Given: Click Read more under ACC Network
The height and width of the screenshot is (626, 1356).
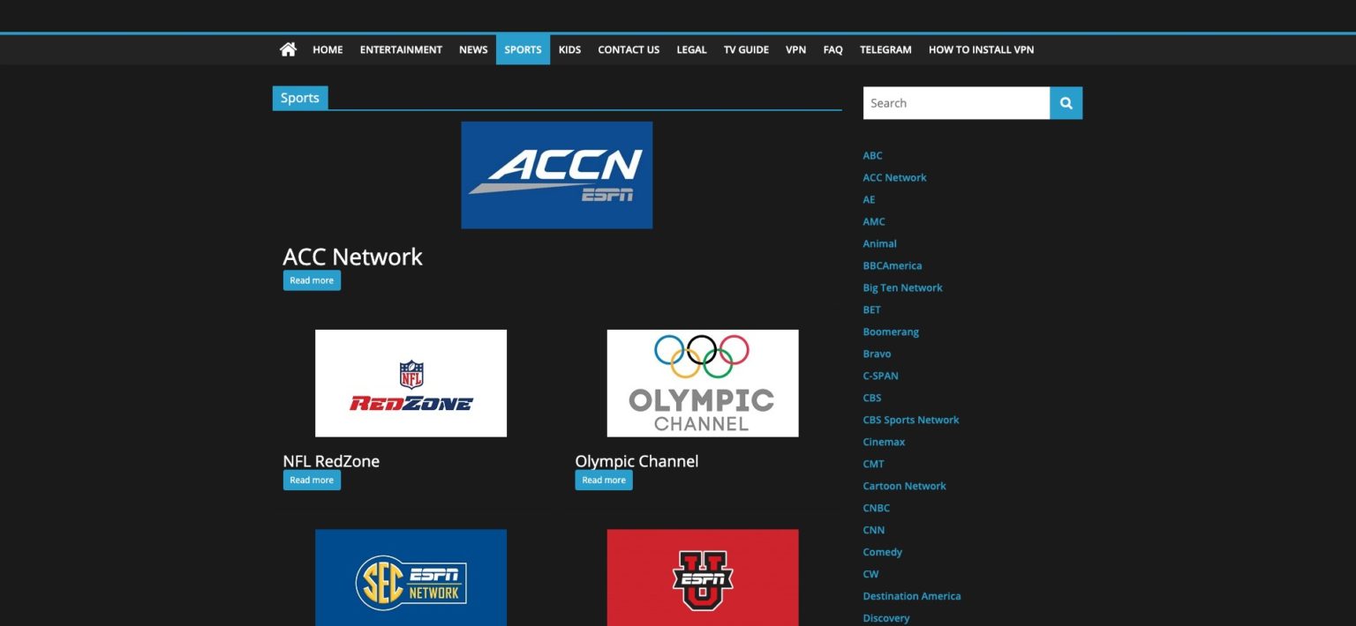Looking at the screenshot, I should (312, 280).
